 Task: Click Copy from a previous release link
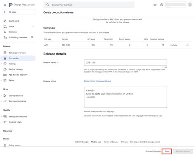pyautogui.click(x=97, y=81)
